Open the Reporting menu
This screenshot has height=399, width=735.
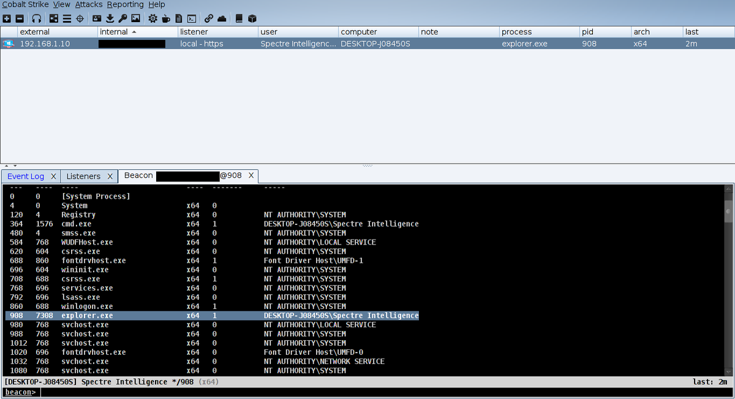(x=125, y=5)
